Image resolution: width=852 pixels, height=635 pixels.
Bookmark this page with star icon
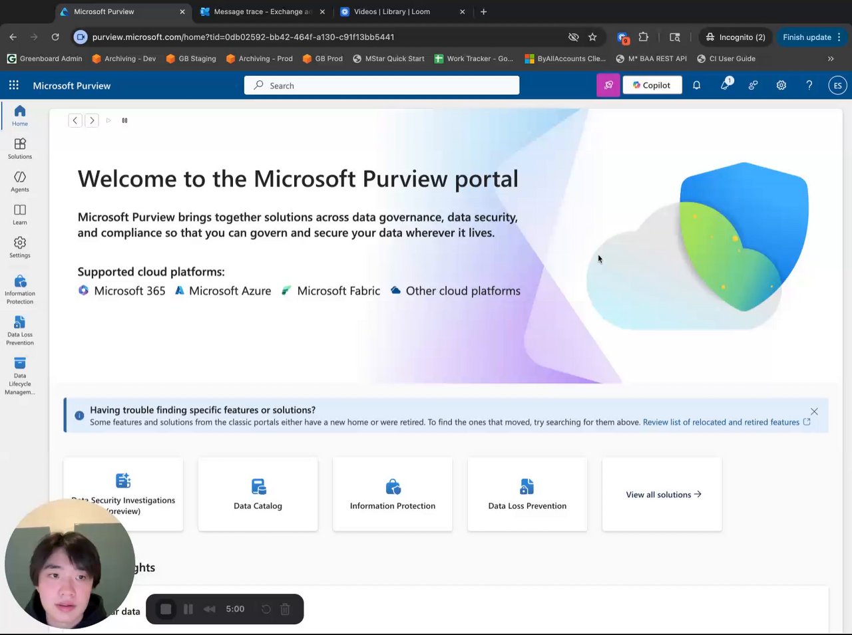[592, 37]
